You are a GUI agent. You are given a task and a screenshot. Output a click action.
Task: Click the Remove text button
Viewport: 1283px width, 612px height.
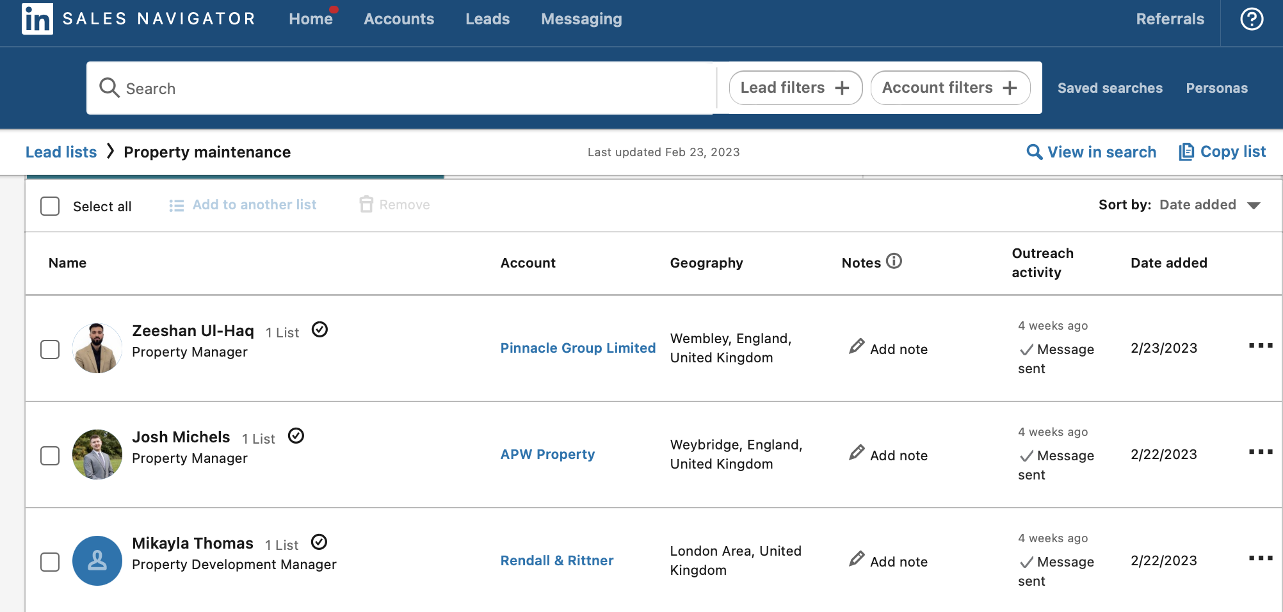coord(404,205)
